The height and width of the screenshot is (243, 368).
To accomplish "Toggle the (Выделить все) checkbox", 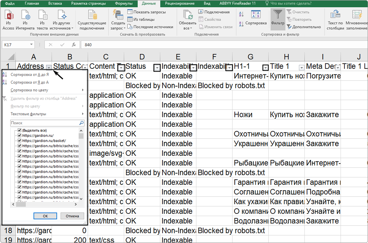I will click(20, 130).
